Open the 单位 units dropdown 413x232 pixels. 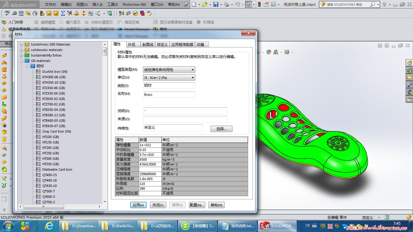pyautogui.click(x=169, y=78)
